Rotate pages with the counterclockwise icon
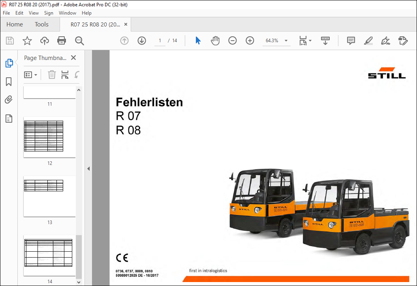The width and height of the screenshot is (417, 286). pos(77,75)
